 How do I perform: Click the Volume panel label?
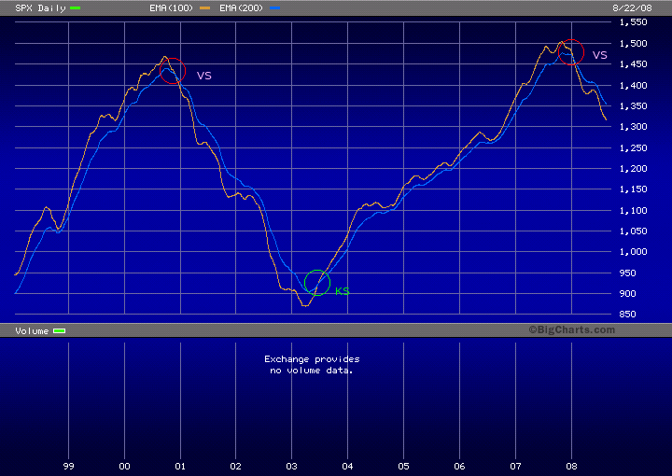32,330
